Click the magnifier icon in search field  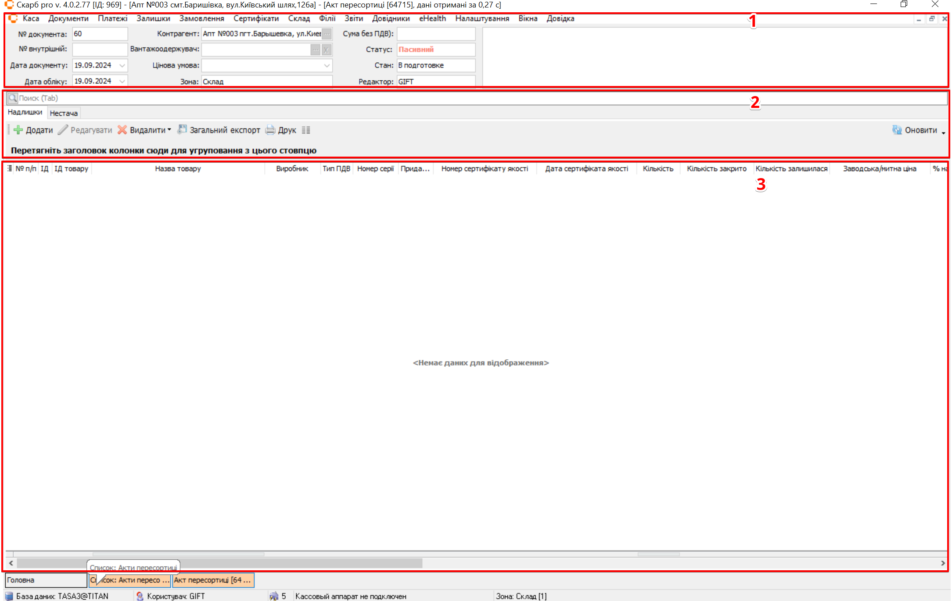(x=13, y=98)
